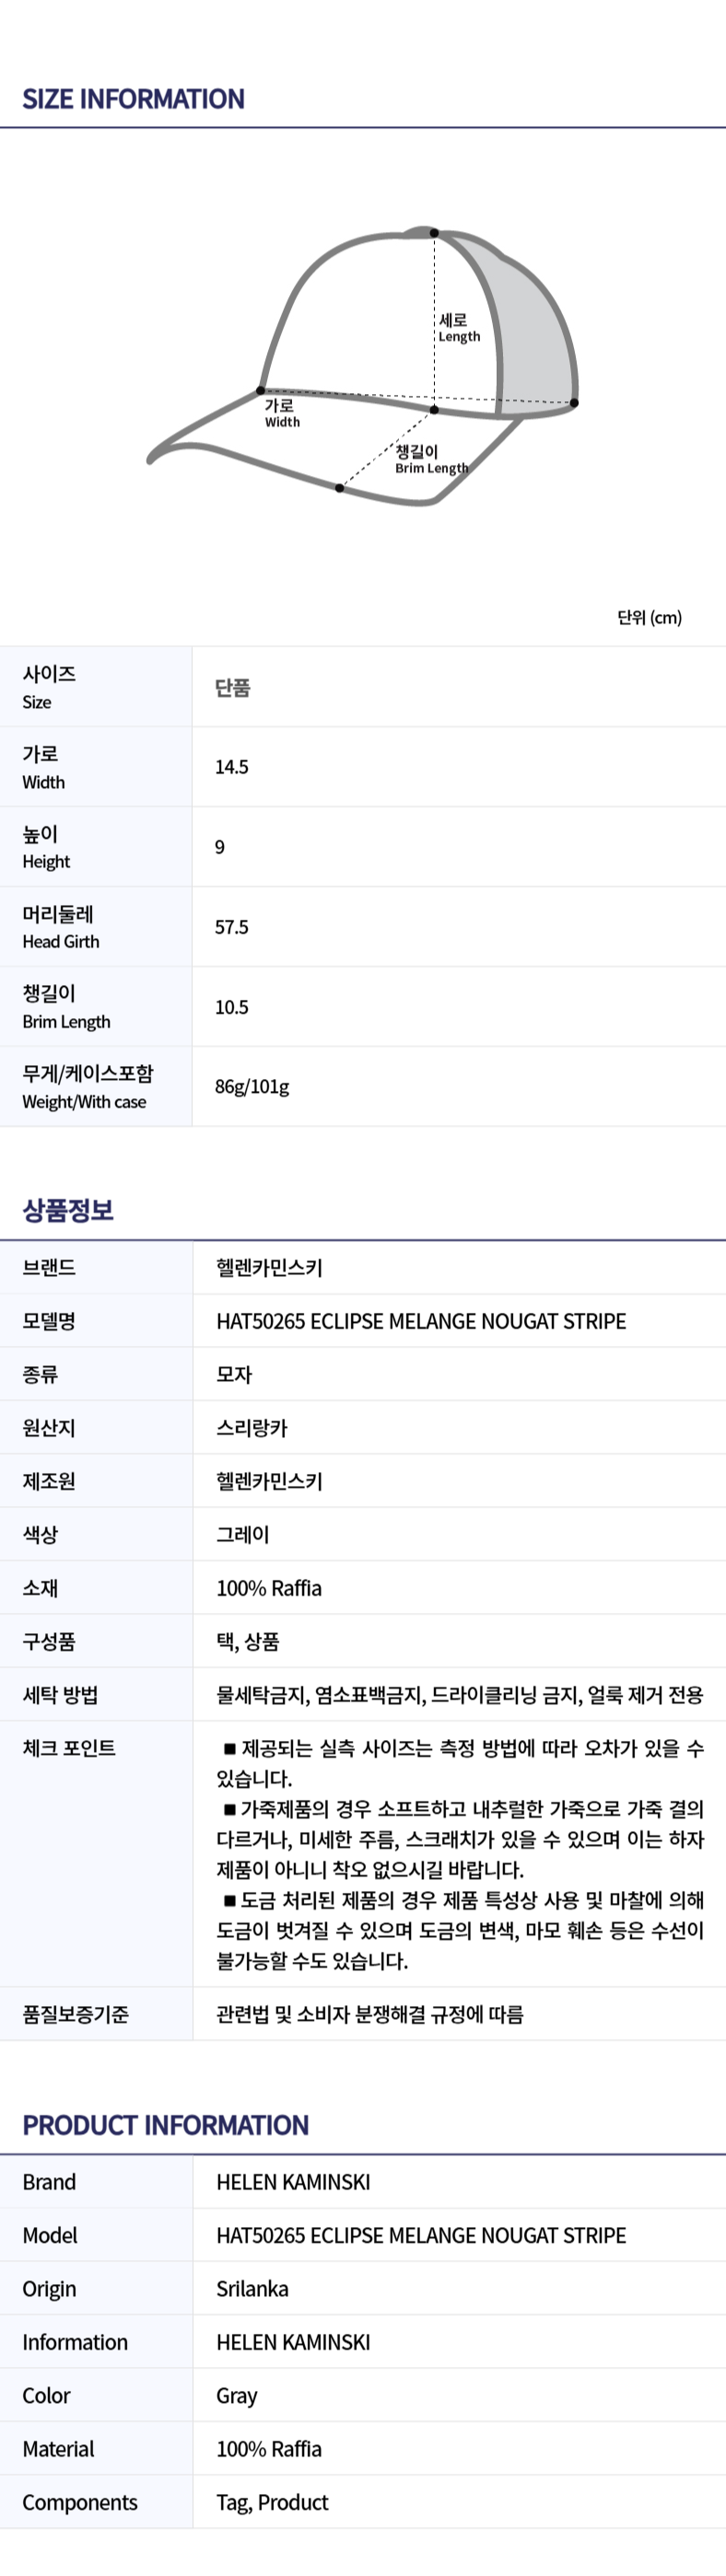Click the 가로 Width label on diagram
The image size is (726, 2576).
[281, 413]
